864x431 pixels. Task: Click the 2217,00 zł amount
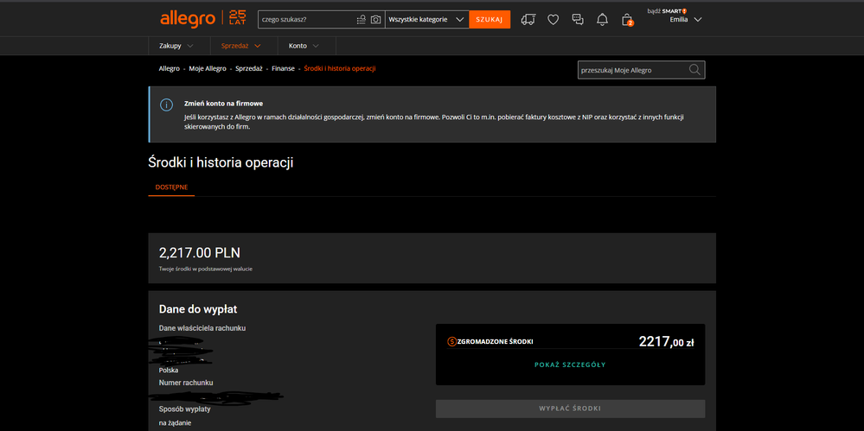pyautogui.click(x=666, y=342)
